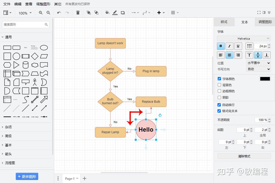This screenshot has width=275, height=183.
Task: Open the Fill Color tool
Action: pyautogui.click(x=107, y=12)
